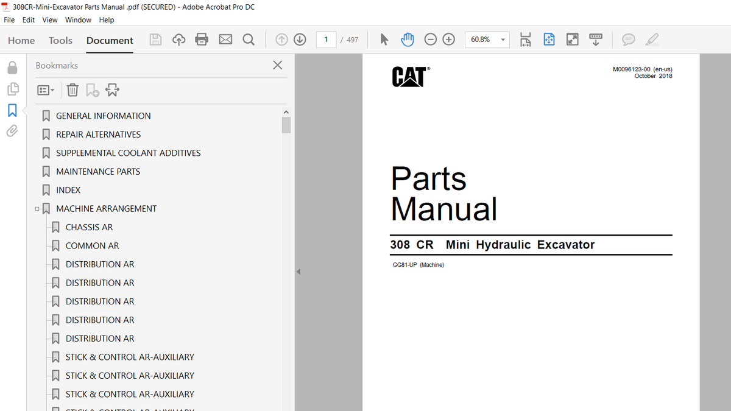Click '308 CR Mini Hydraulic Excavator' heading
Viewport: 731px width, 411px height.
tap(493, 245)
